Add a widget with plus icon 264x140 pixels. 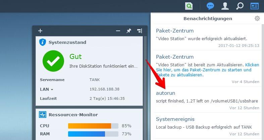[40, 31]
